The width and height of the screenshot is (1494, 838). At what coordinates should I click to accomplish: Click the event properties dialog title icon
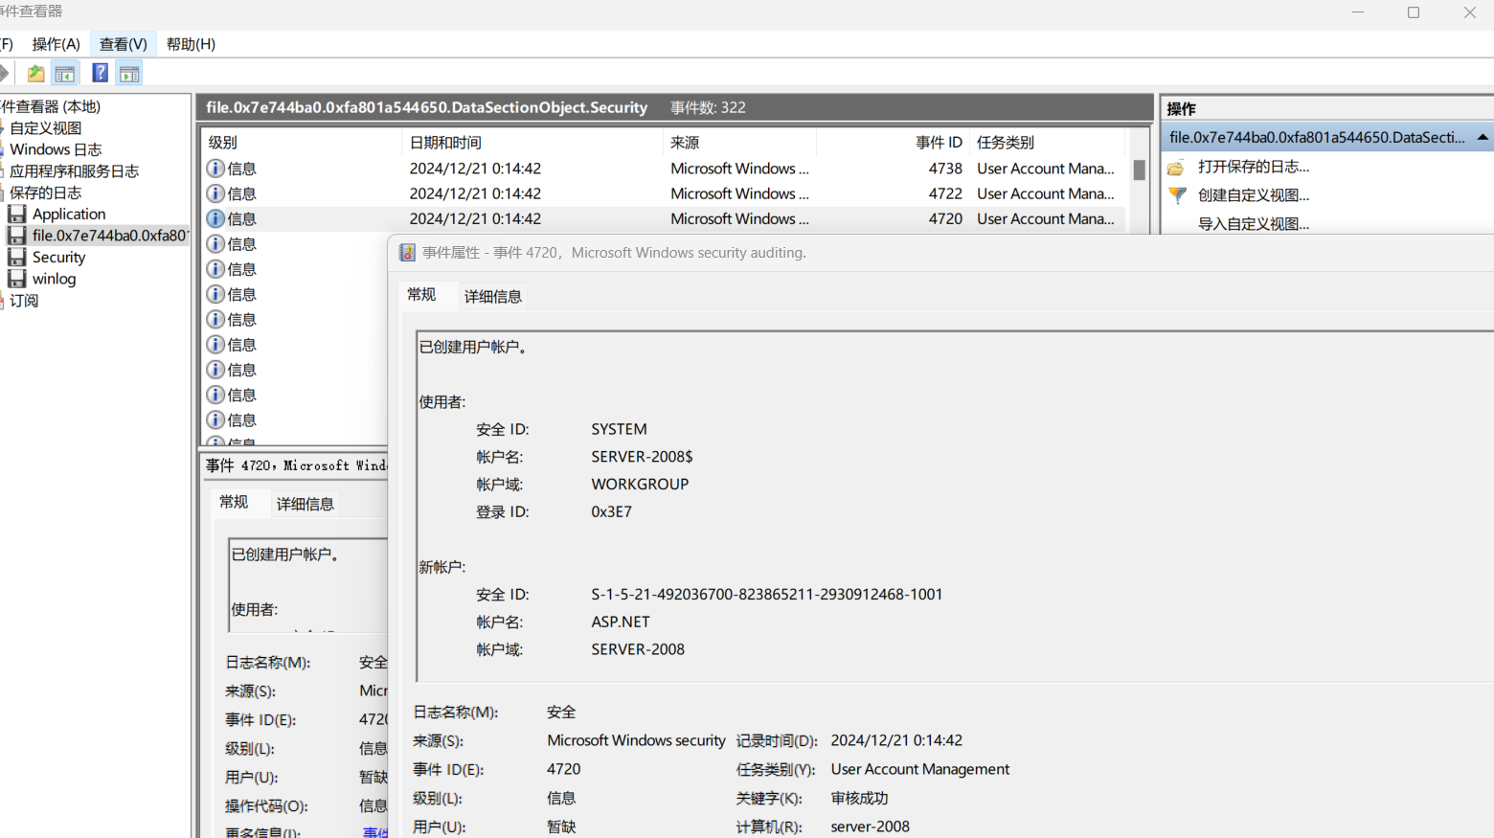407,253
